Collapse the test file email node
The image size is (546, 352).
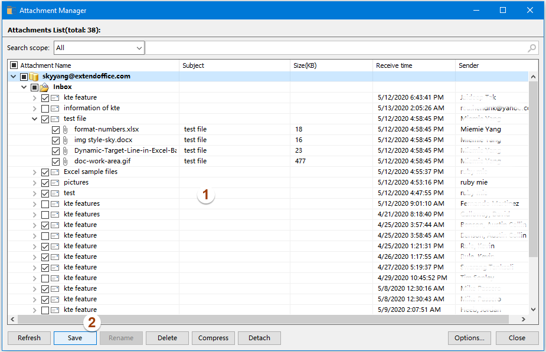coord(34,119)
